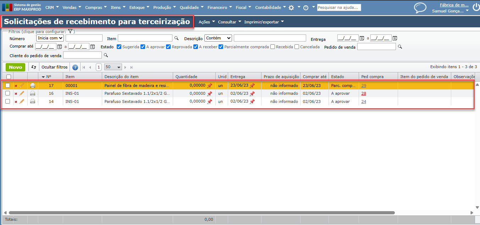
Task: Open the Estoque menu
Action: (x=139, y=7)
